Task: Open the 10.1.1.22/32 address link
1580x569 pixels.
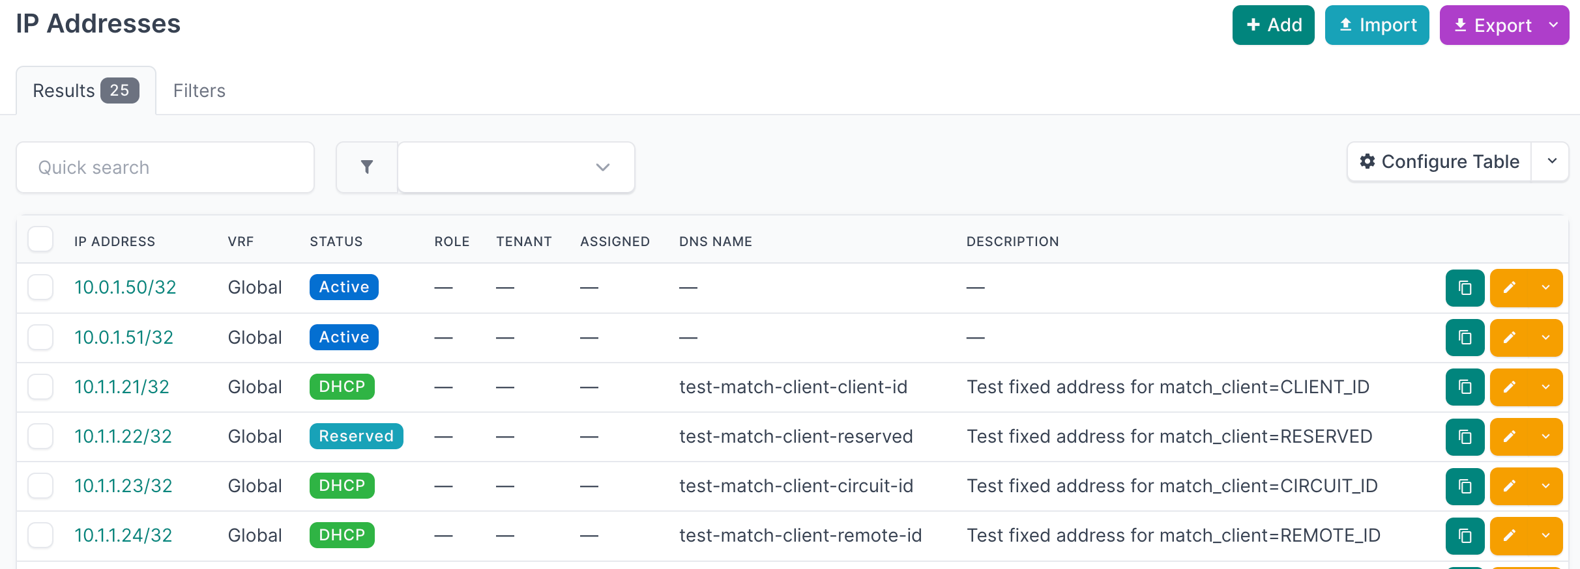Action: point(123,436)
